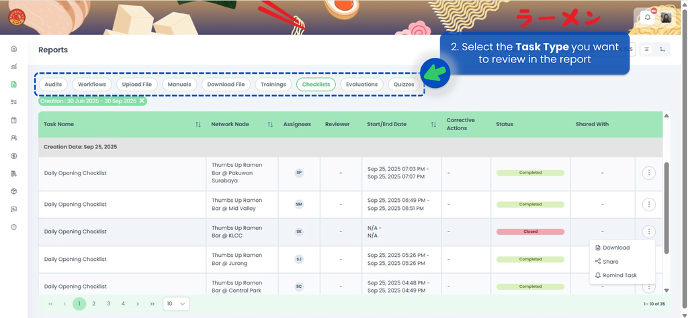Remove the Creation date filter chip
This screenshot has height=318, width=688.
[142, 101]
